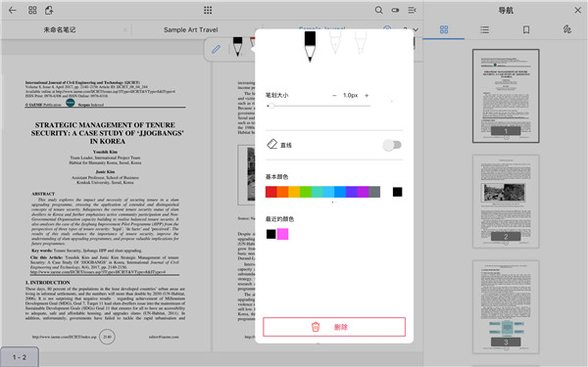Click the blue pencil annotate icon
Image resolution: width=588 pixels, height=367 pixels.
coord(216,49)
